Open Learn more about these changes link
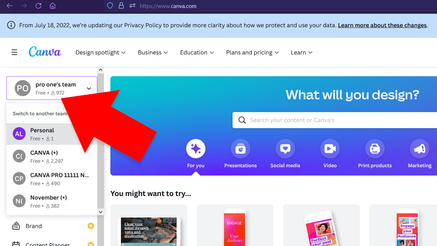The image size is (437, 246). (x=382, y=25)
